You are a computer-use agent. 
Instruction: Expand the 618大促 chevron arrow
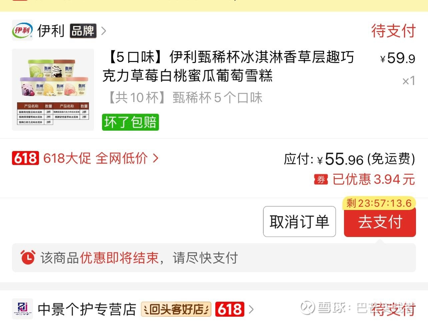155,158
